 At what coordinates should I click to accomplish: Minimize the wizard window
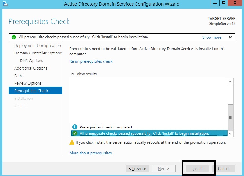215,3
